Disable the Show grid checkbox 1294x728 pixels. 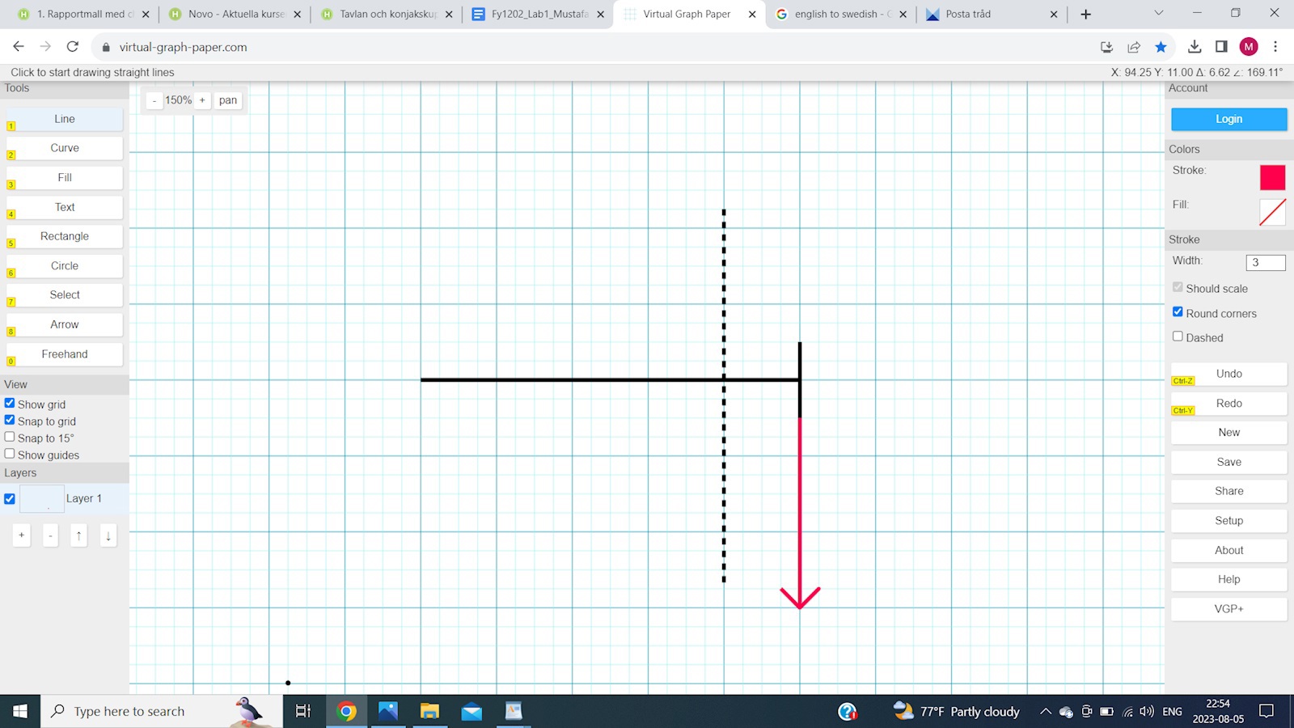pyautogui.click(x=10, y=403)
